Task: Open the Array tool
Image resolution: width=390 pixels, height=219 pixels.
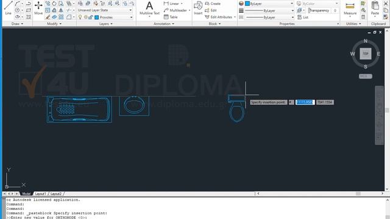Action: coord(61,17)
